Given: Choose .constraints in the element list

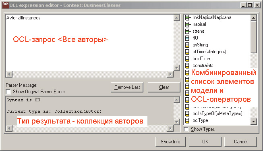Looking at the screenshot, I should 203,65.
